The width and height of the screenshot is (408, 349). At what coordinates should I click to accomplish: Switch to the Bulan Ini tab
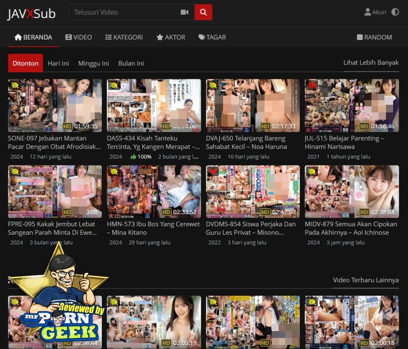(x=131, y=63)
